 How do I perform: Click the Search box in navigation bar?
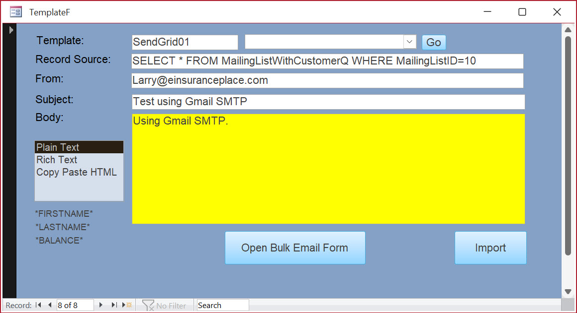[x=222, y=305]
